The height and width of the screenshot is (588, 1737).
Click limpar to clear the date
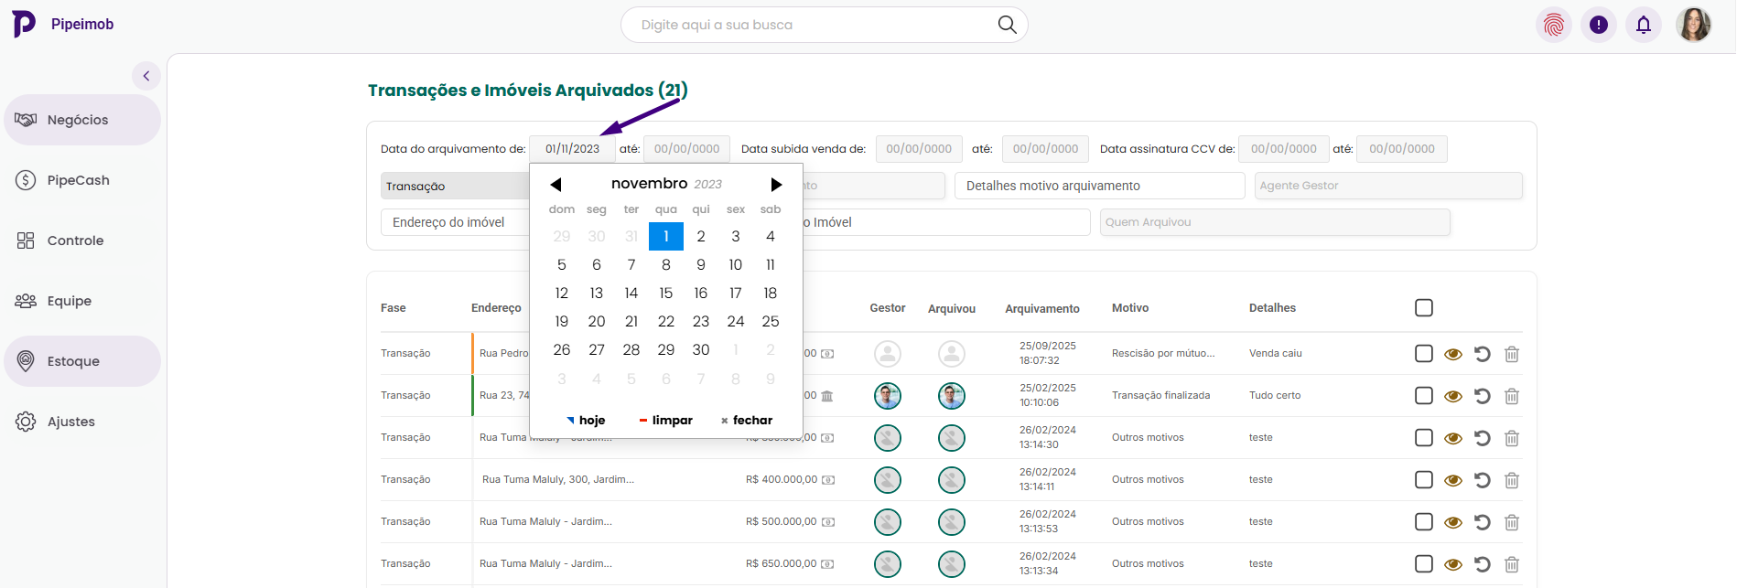point(666,421)
